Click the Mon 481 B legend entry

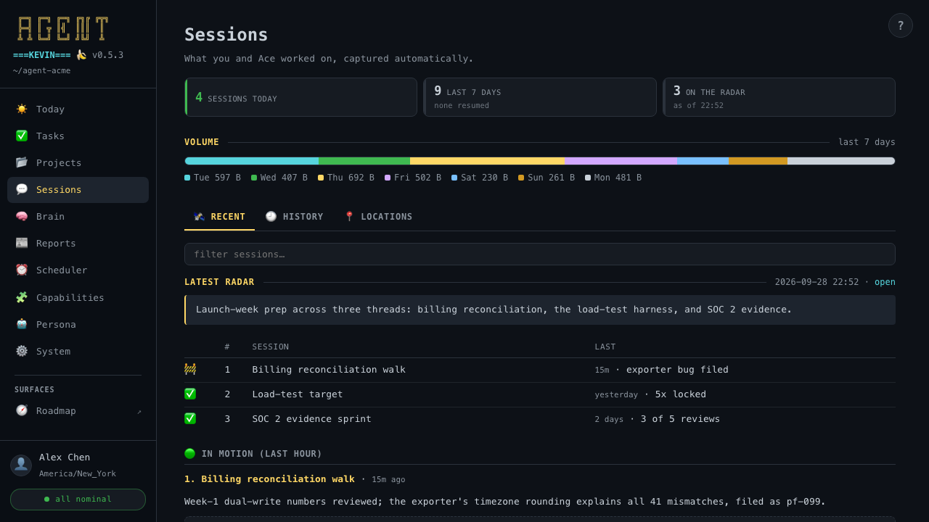613,178
